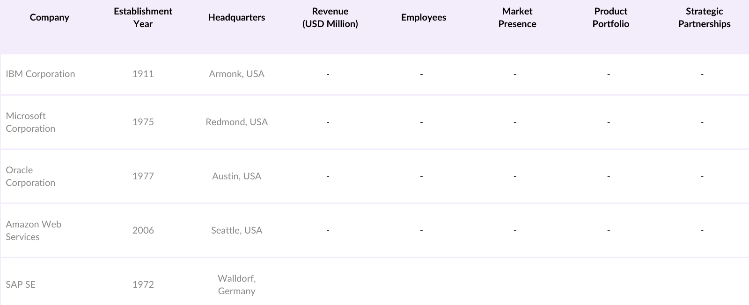
Task: Click the Redmond, USA headquarters cell
Action: point(236,122)
